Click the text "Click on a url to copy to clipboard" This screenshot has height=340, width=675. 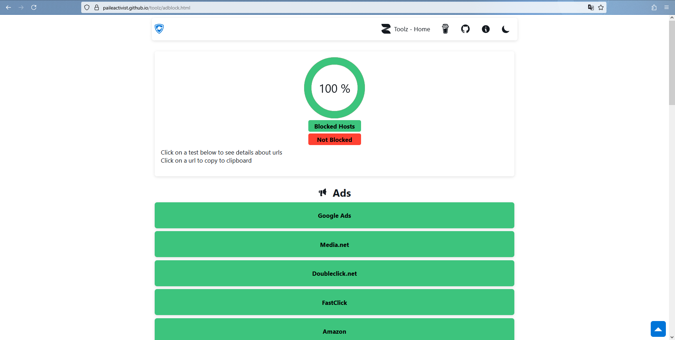[x=206, y=161]
